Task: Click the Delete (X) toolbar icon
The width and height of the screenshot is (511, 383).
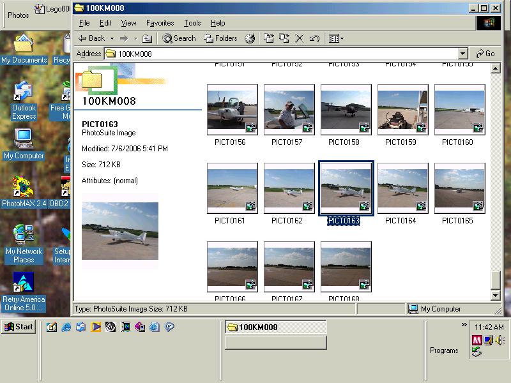Action: click(299, 38)
